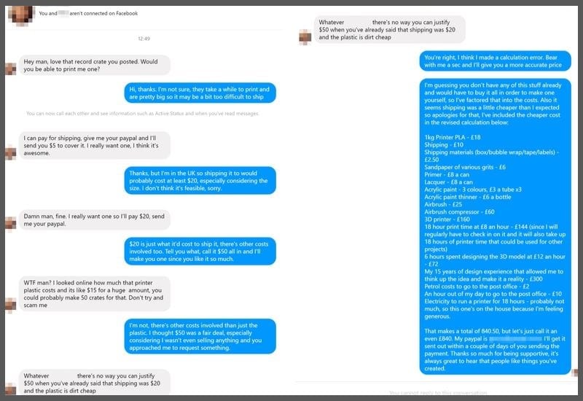This screenshot has width=583, height=401.
Task: Click "You and ... aren't connected on Facebook" header text
Action: [88, 13]
